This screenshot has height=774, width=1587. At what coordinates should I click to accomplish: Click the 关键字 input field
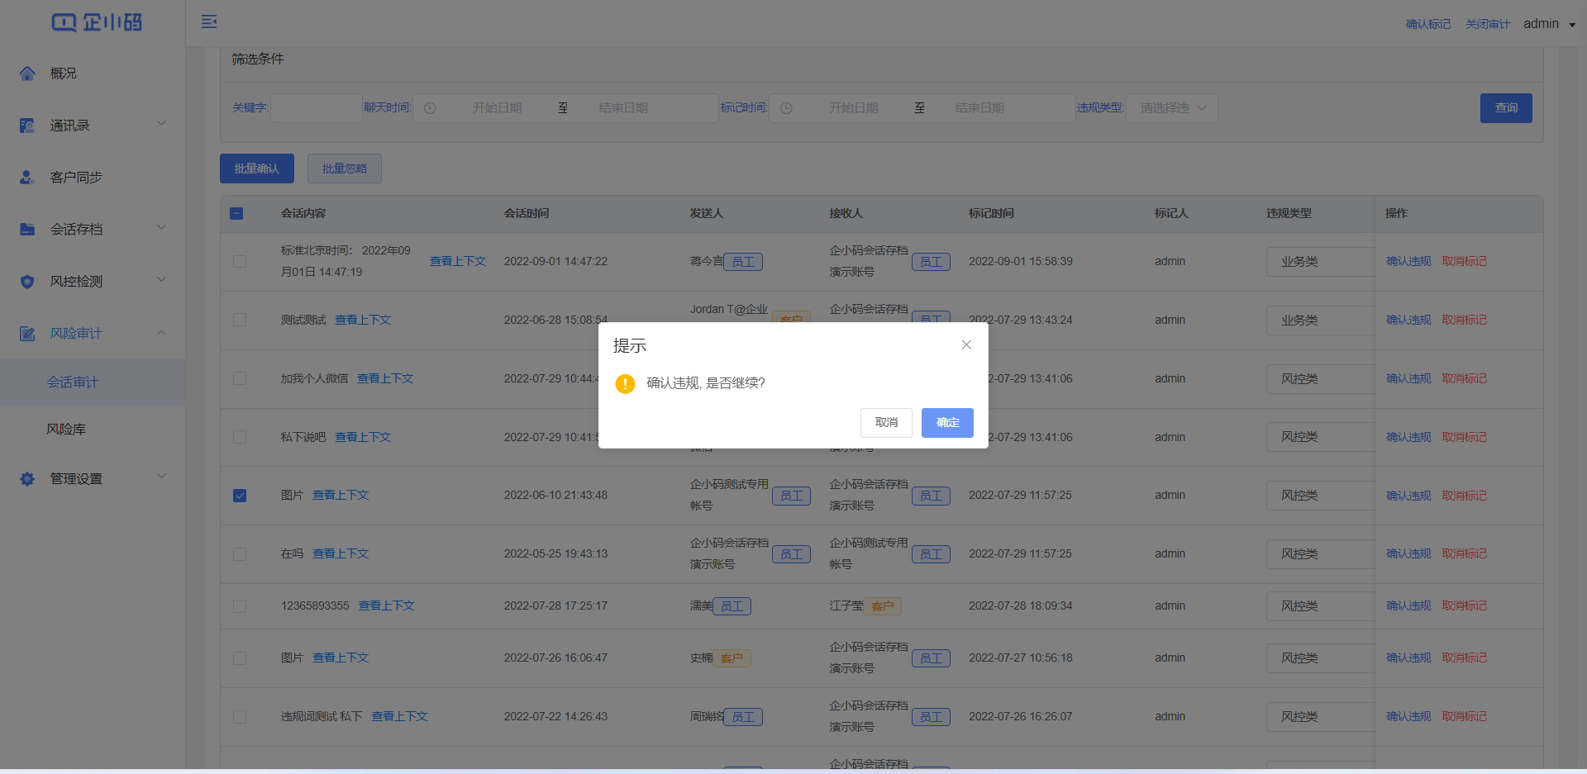(317, 108)
